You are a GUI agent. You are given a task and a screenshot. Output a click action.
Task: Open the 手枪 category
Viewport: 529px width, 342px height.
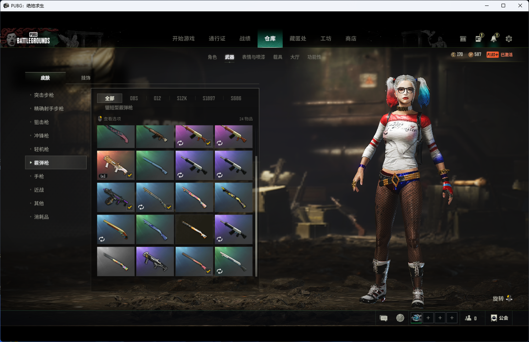click(x=39, y=177)
